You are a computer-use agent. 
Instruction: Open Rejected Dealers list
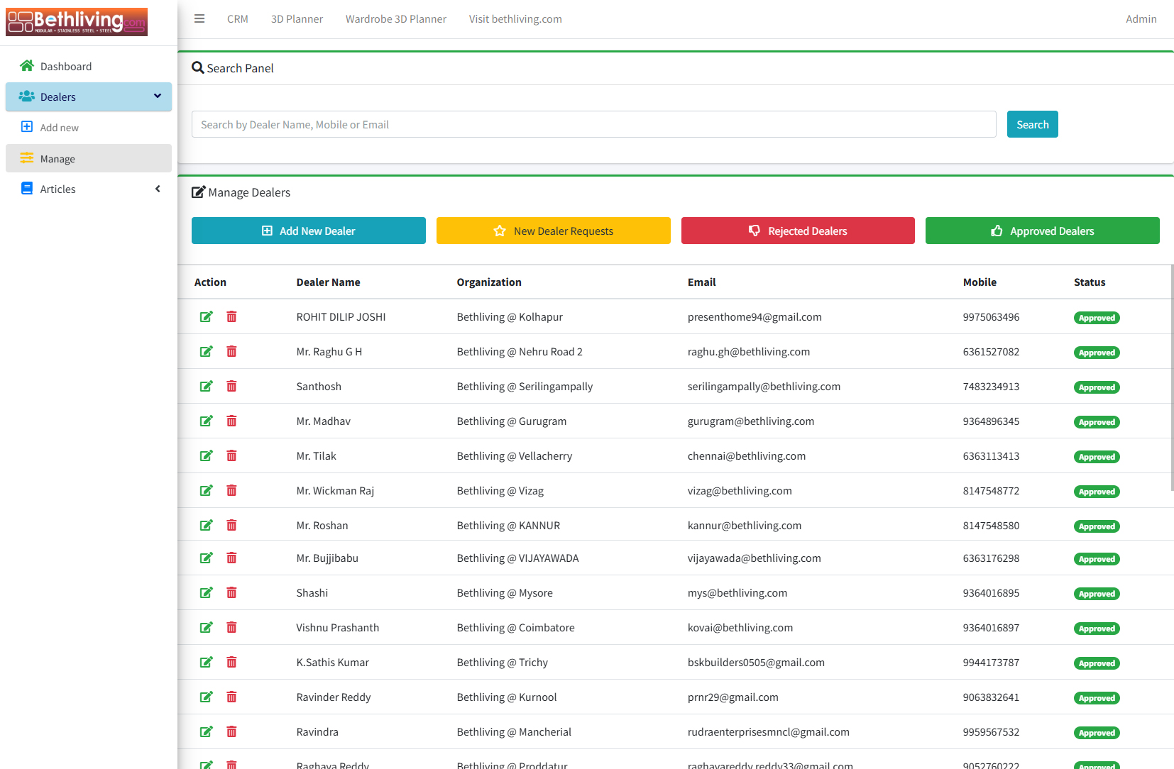(798, 231)
